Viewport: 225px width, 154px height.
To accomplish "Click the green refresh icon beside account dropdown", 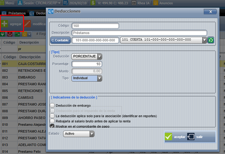I will (211, 40).
